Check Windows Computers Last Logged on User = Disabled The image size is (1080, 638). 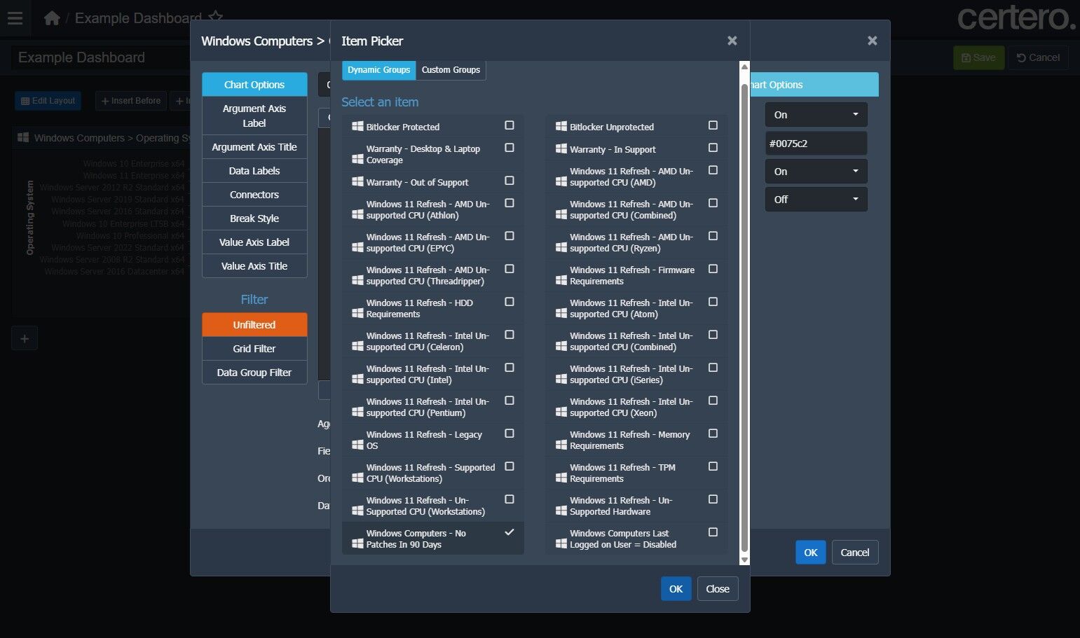pos(713,532)
